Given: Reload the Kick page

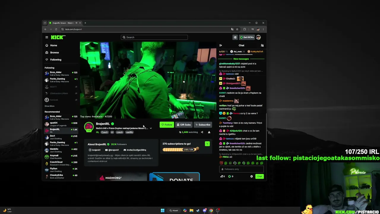Looking at the screenshot, I should point(56,29).
